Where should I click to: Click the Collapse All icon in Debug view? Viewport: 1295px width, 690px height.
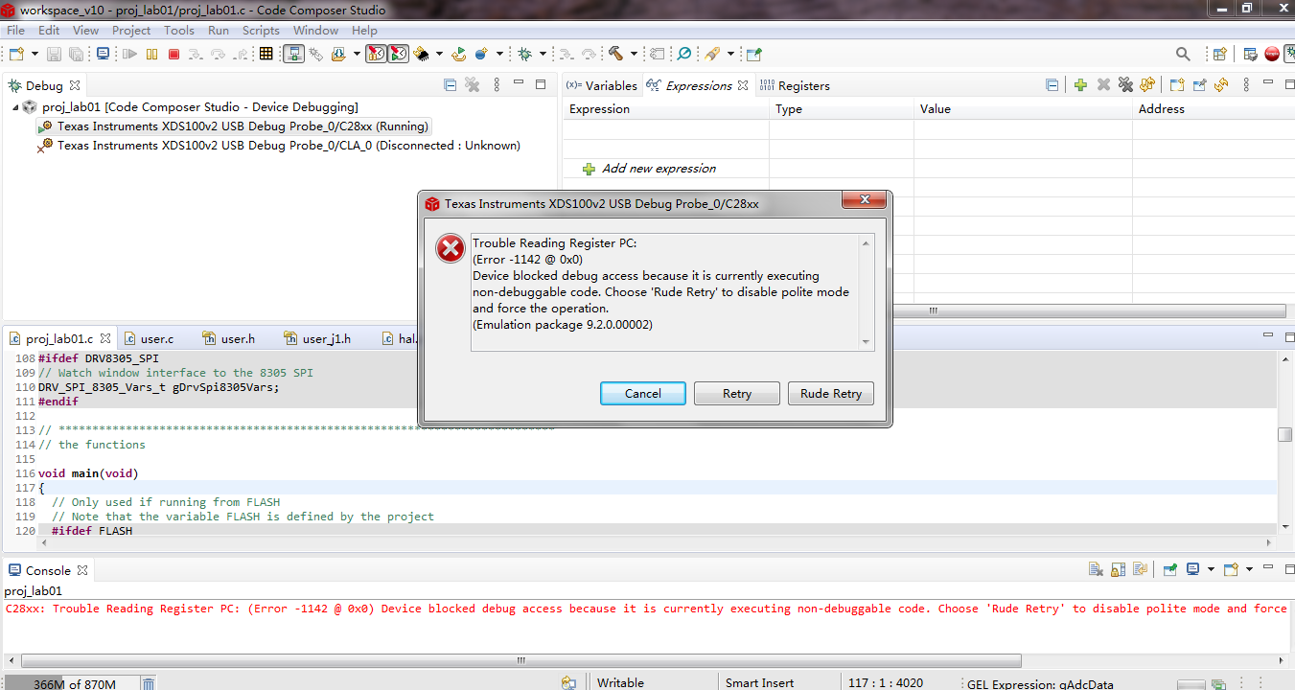[450, 85]
